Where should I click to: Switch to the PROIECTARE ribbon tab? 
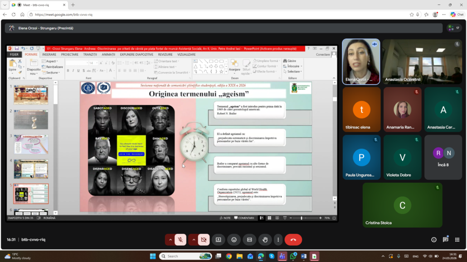pos(70,55)
